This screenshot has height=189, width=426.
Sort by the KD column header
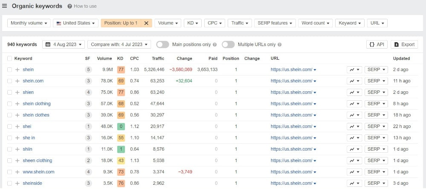point(120,58)
